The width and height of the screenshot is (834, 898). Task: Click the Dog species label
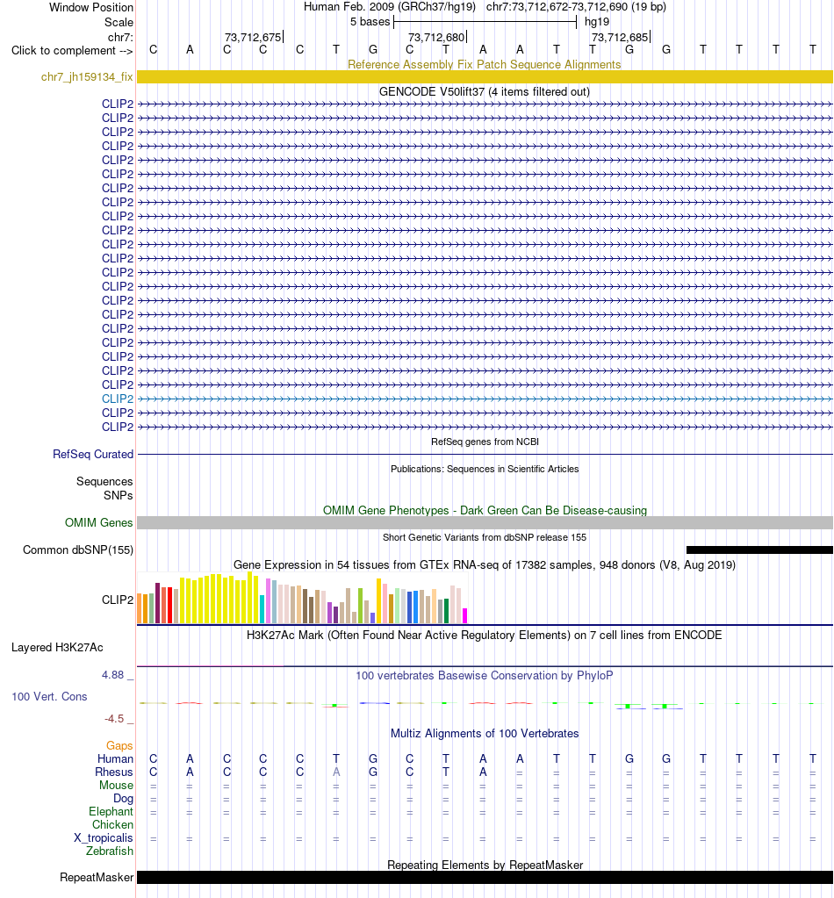123,798
